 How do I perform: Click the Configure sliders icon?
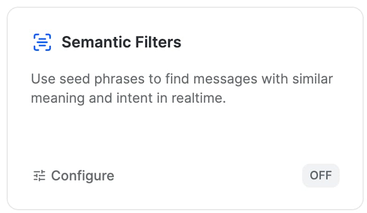[39, 175]
